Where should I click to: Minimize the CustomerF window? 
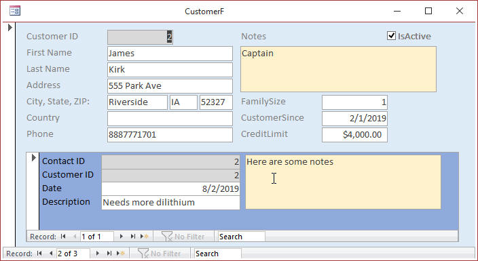[397, 12]
